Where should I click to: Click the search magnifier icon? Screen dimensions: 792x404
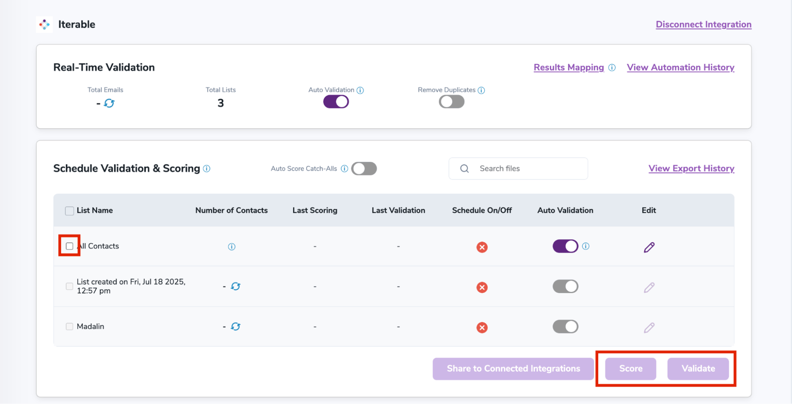(464, 169)
